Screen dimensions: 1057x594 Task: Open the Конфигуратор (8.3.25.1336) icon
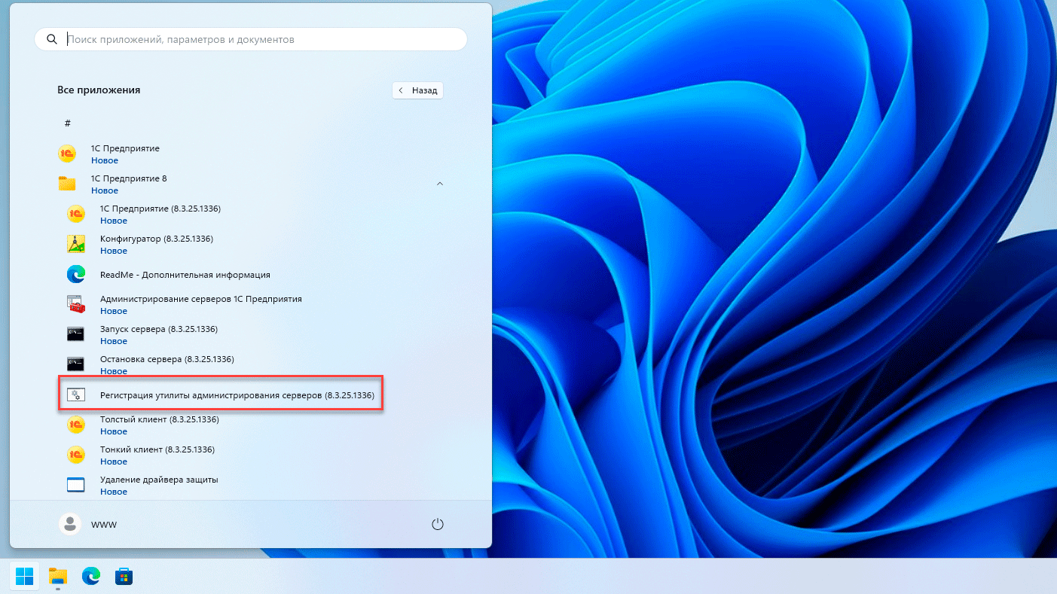click(76, 244)
